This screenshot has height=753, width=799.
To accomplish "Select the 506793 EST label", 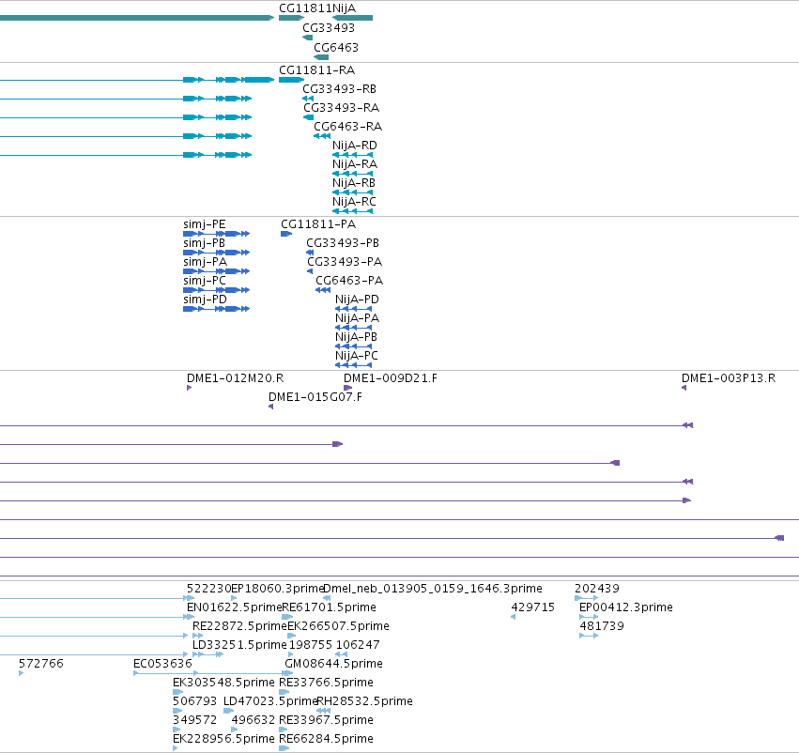I will (x=194, y=701).
